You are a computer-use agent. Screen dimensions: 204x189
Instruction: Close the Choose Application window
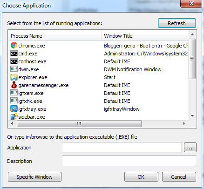(191, 3)
